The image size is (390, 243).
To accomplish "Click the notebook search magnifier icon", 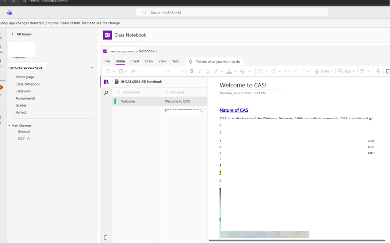I will click(106, 93).
